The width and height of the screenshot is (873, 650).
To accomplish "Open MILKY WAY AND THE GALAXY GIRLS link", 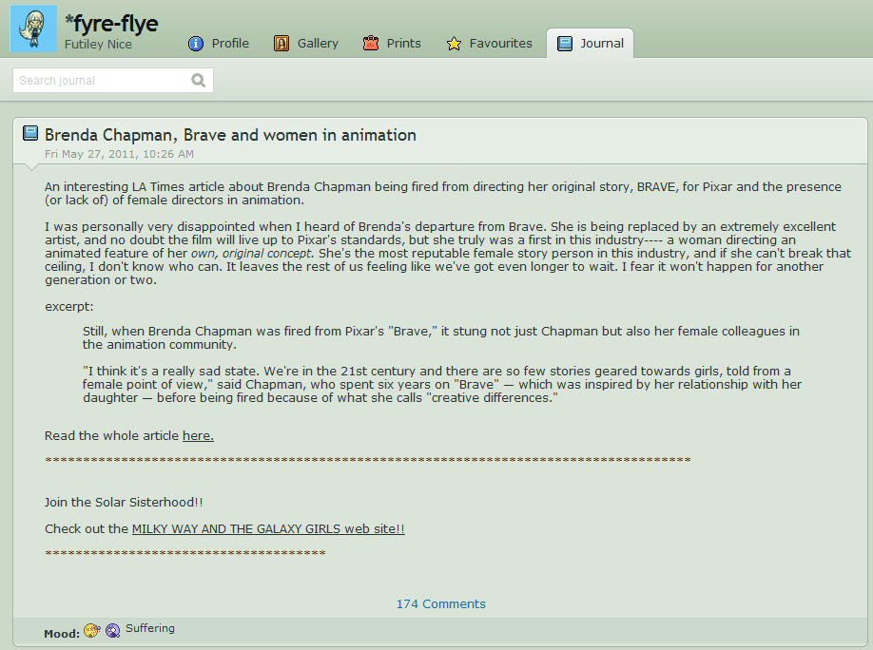I will [268, 529].
